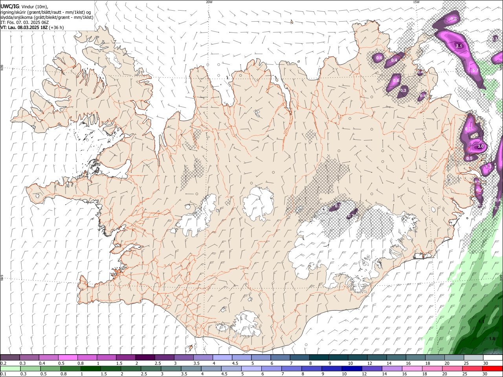
Task: Click darkest purple 2–2.5 swatch in snow legend
Action: 145,357
